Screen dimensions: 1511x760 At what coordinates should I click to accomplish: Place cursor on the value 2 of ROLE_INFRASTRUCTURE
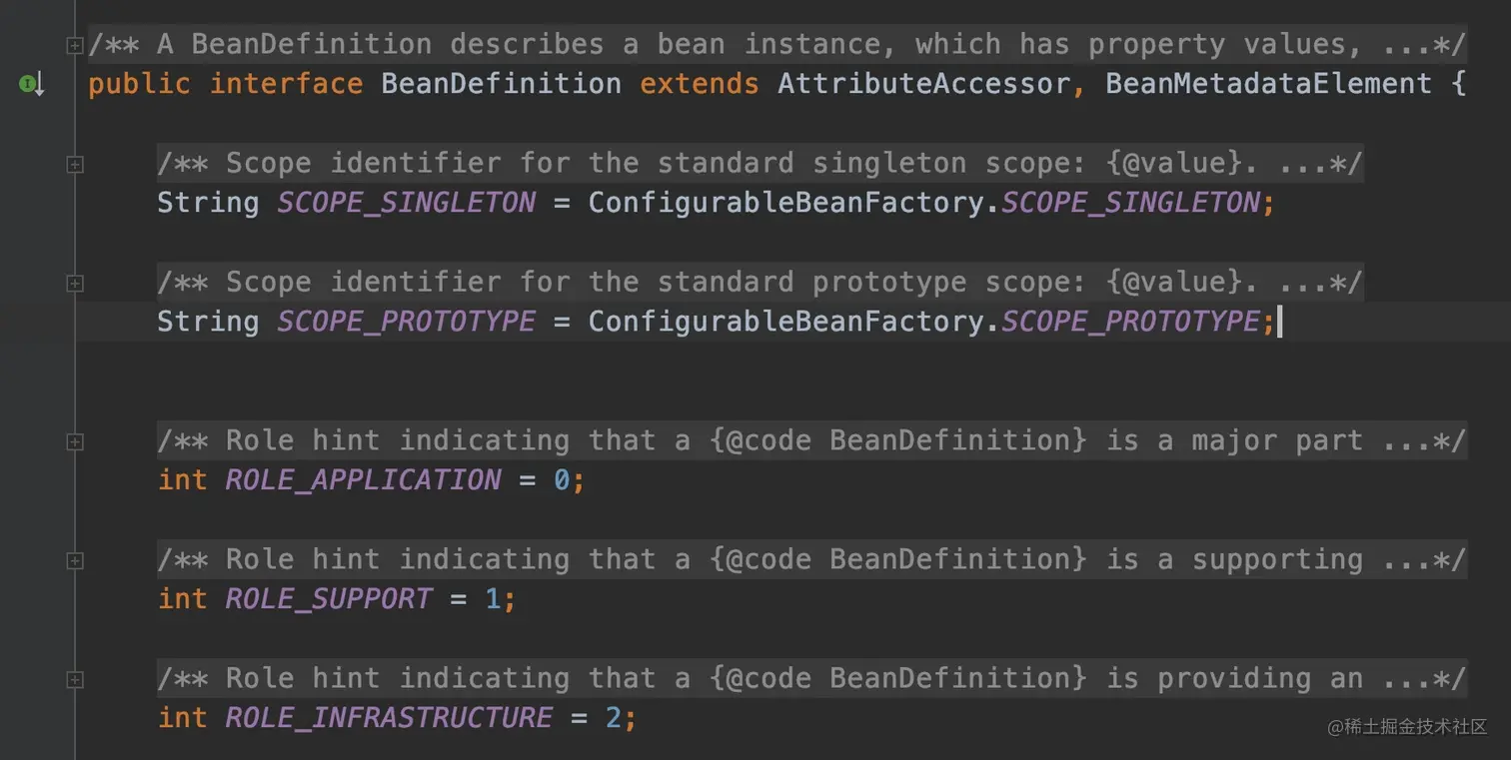click(614, 718)
